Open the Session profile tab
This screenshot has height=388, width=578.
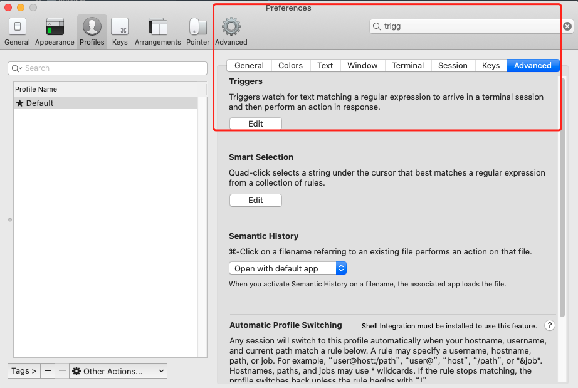[x=453, y=65]
